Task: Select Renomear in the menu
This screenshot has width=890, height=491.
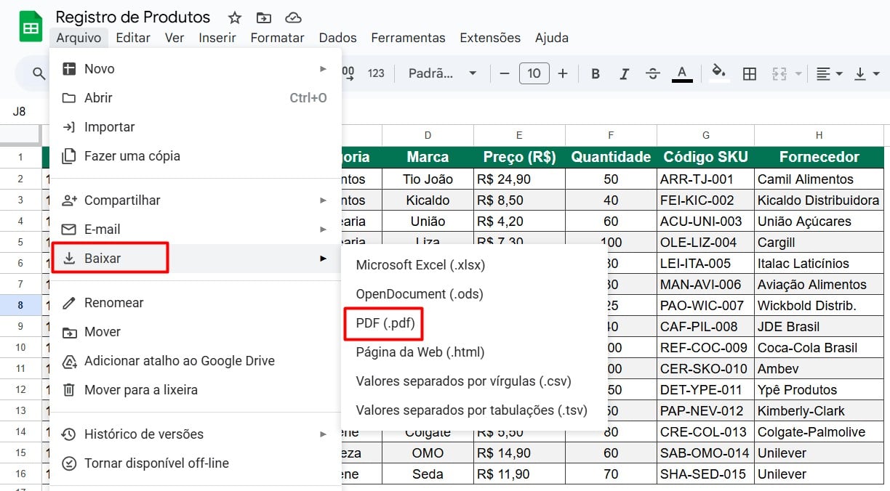Action: click(196, 303)
